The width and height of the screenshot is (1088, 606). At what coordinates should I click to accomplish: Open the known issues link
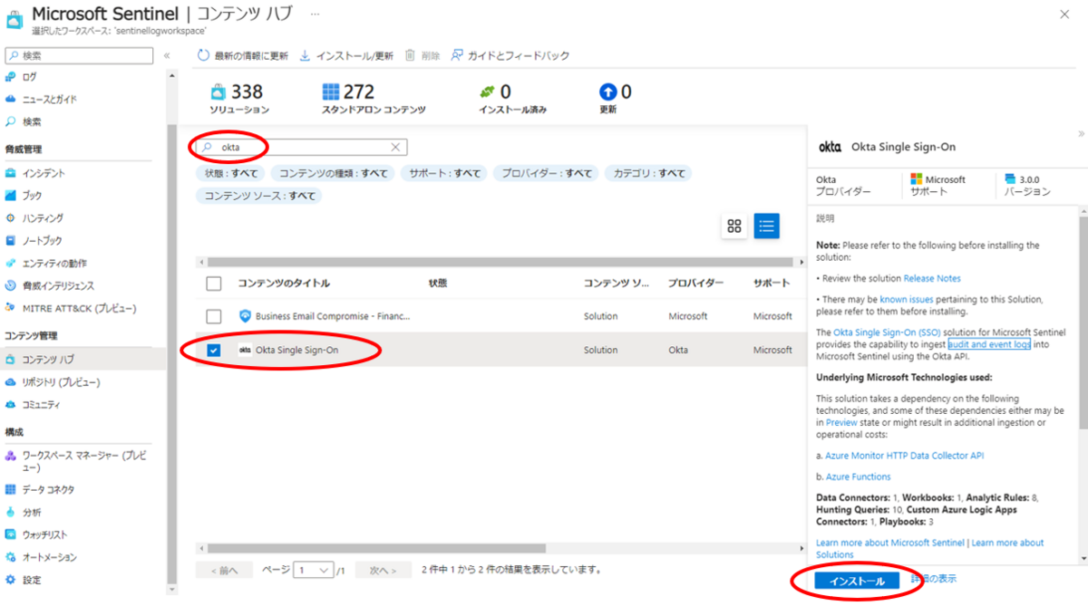(x=908, y=299)
